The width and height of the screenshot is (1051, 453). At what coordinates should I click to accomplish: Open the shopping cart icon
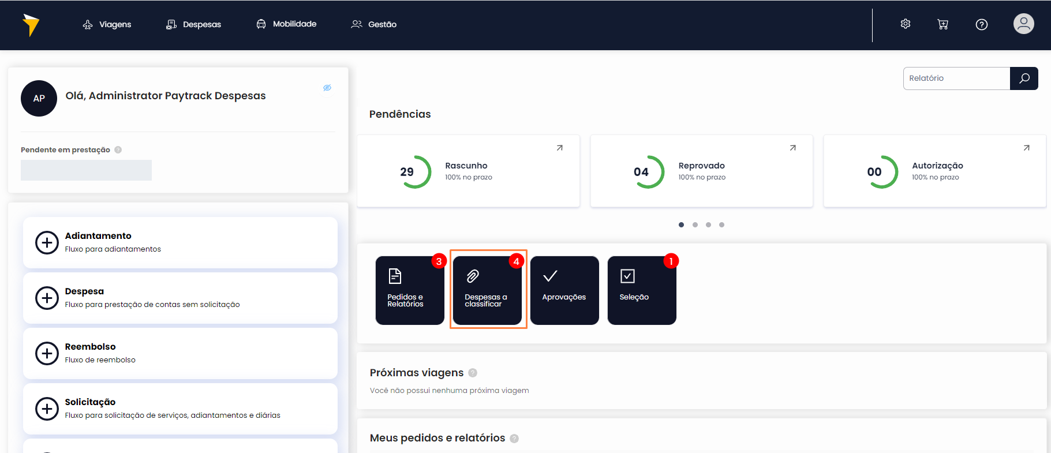pos(943,24)
